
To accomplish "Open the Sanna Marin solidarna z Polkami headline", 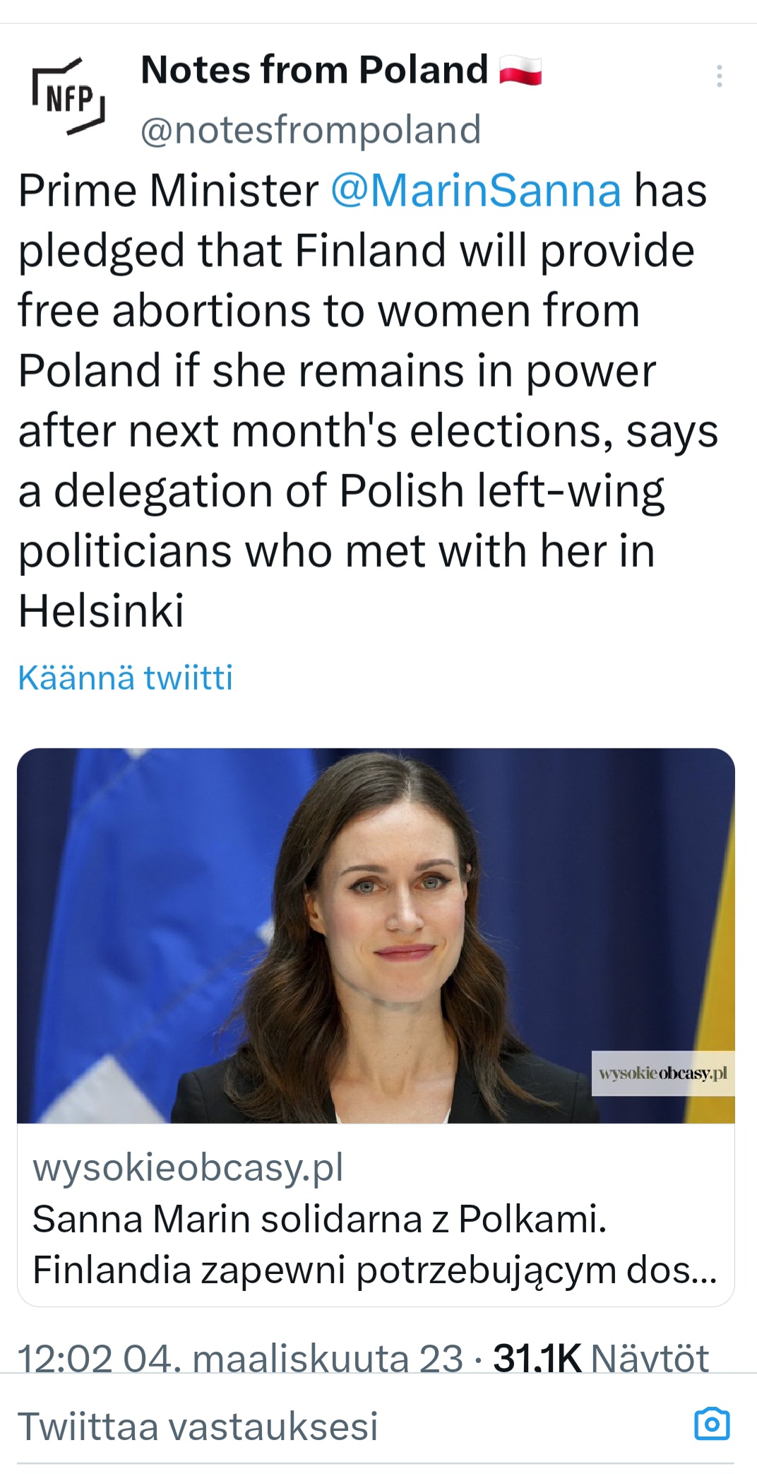I will point(319,1219).
